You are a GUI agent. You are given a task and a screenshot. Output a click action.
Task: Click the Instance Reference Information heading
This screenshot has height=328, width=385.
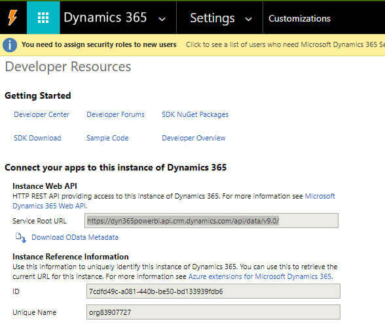coord(71,257)
